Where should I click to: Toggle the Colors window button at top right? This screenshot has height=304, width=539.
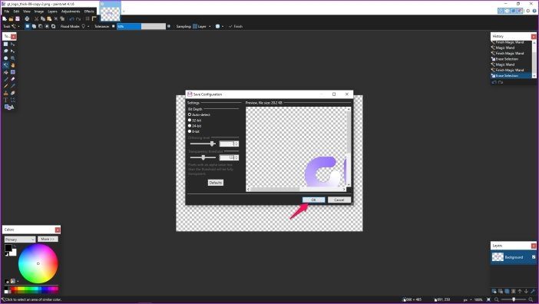coord(520,11)
